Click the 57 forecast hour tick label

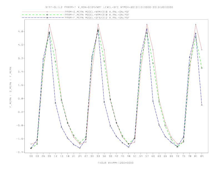coord(147,156)
